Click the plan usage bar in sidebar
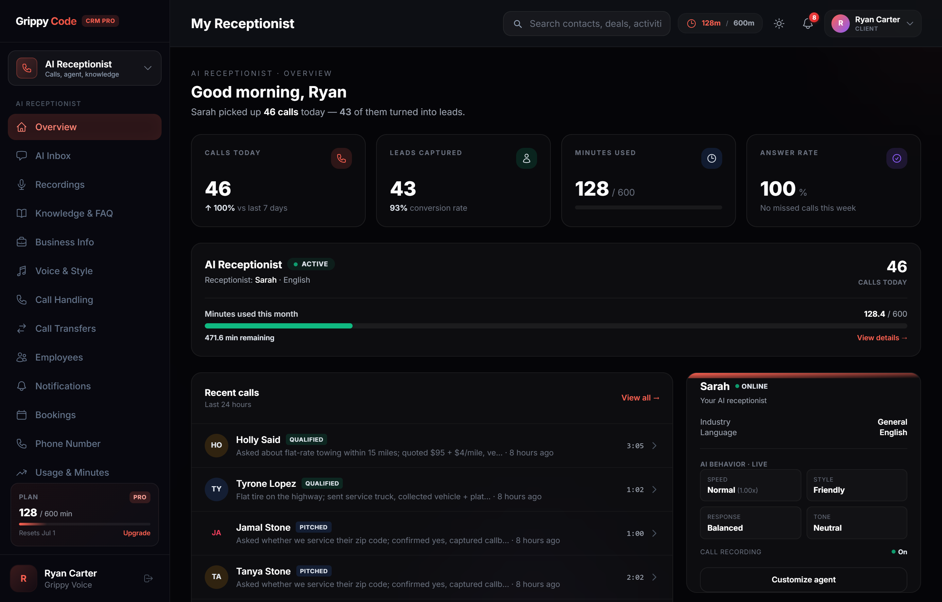 [84, 524]
